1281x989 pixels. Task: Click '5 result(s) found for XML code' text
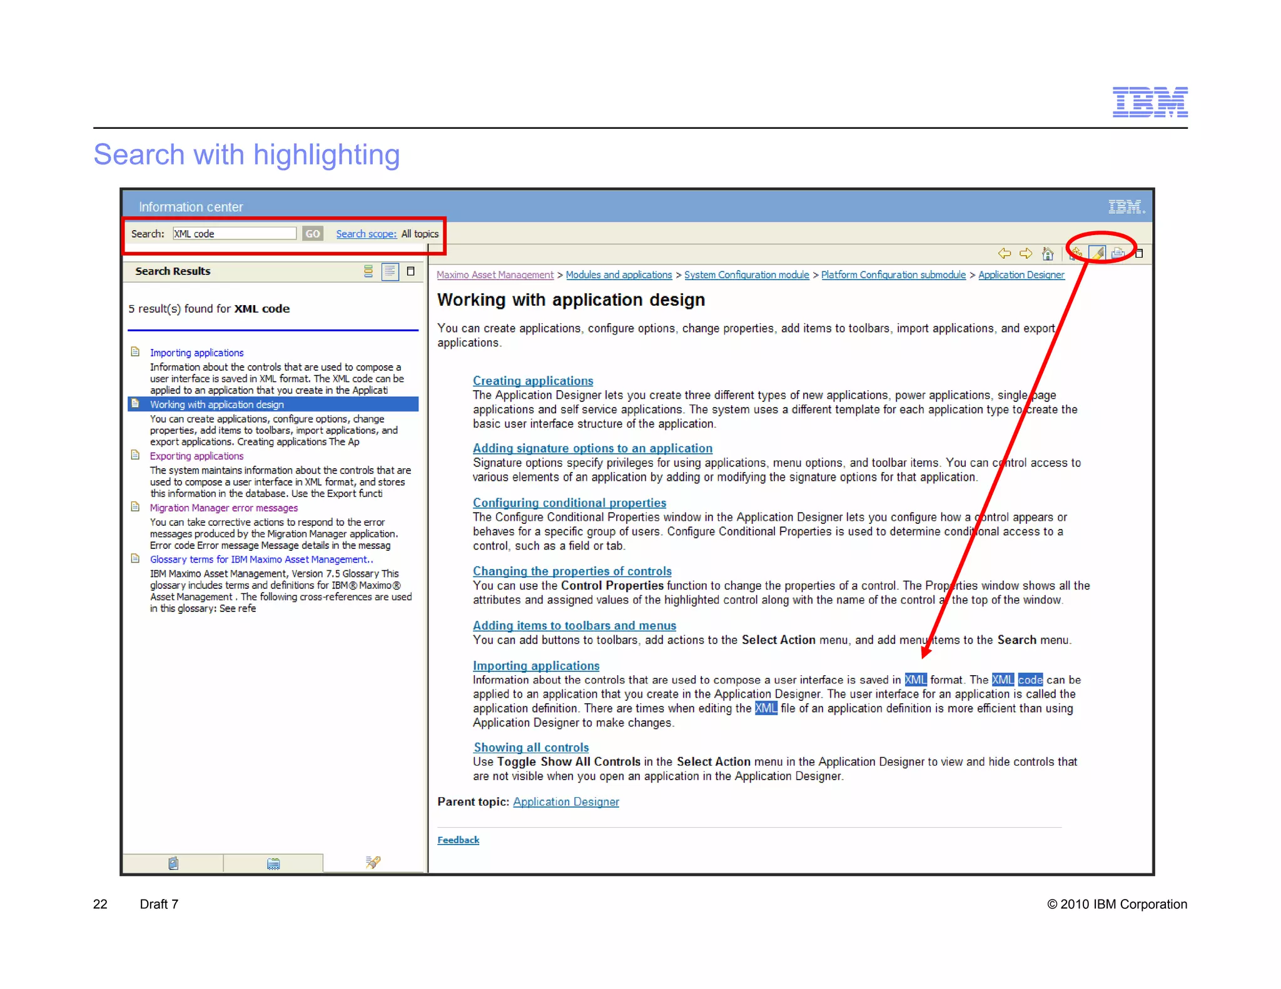(x=209, y=309)
